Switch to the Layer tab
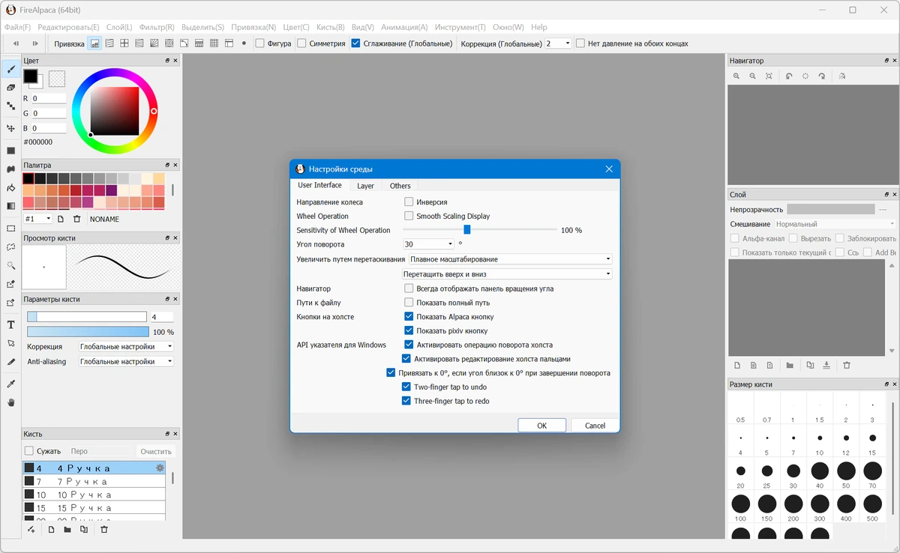900x553 pixels. [x=365, y=186]
